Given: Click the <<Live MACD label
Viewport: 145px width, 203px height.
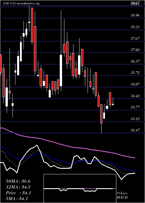Looking at the screenshot, I should pyautogui.click(x=122, y=195).
